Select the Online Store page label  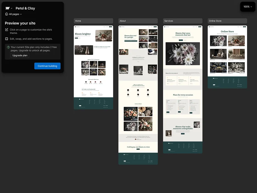(x=227, y=21)
